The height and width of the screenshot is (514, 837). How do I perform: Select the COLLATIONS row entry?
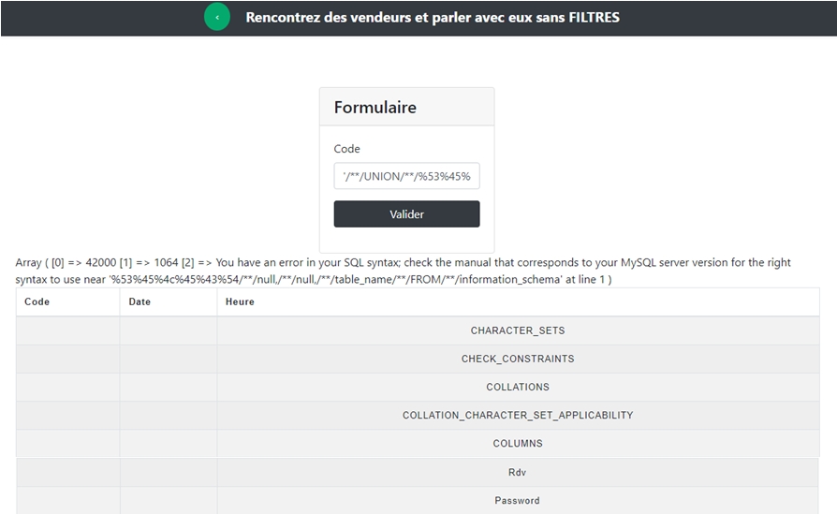[517, 387]
